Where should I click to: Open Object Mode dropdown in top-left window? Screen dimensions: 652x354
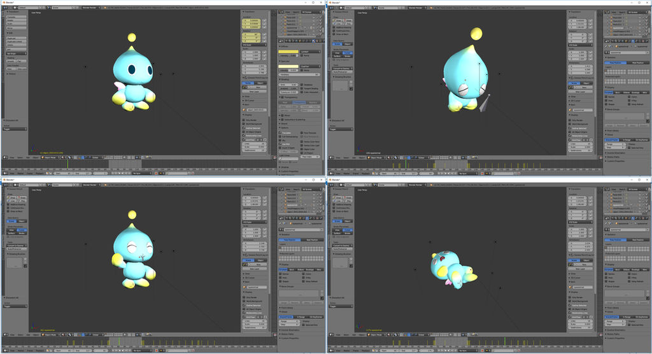50,158
